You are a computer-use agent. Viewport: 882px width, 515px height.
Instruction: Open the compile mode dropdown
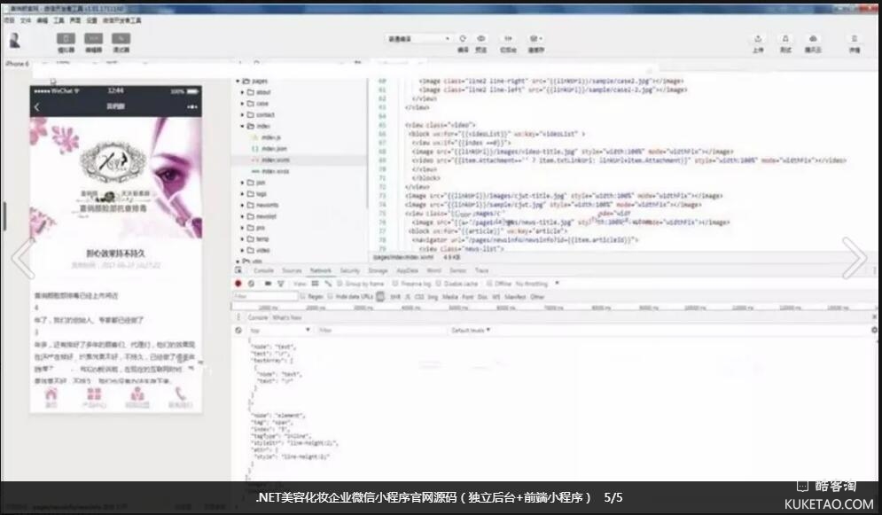[x=418, y=39]
